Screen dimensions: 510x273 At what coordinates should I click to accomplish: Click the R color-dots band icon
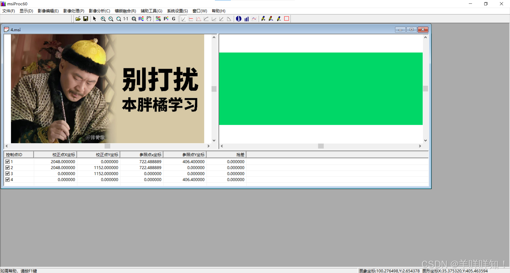coord(141,19)
